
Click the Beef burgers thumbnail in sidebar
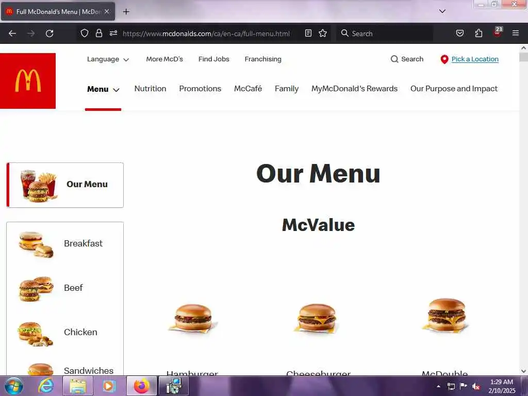[36, 289]
